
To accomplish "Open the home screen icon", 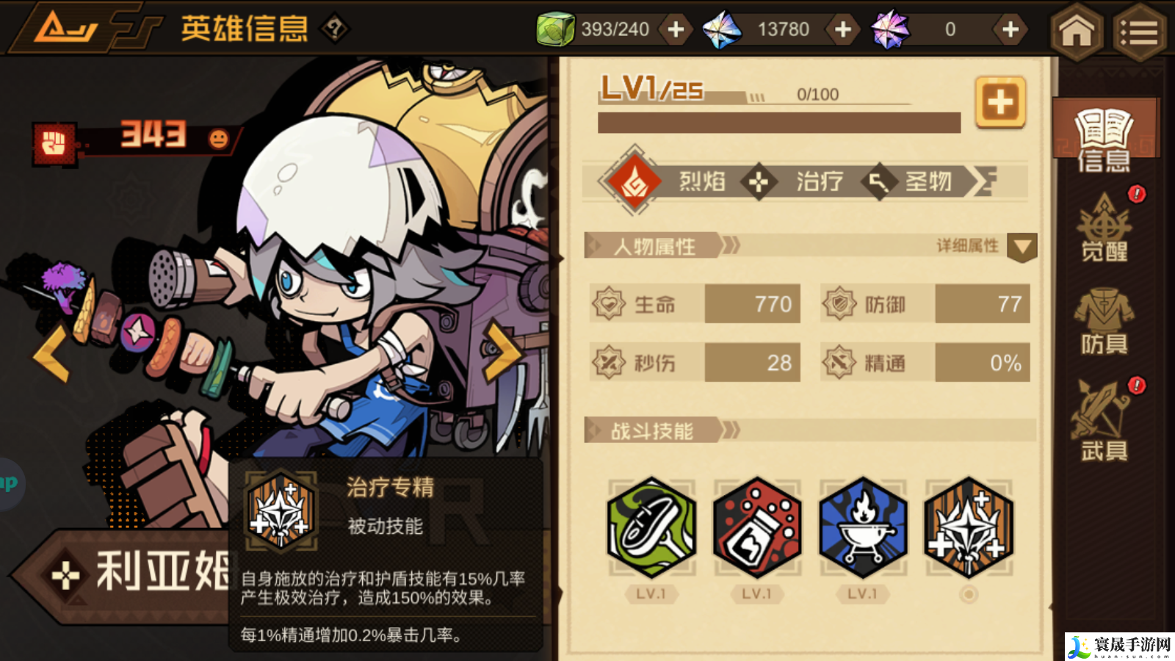I will pos(1077,31).
